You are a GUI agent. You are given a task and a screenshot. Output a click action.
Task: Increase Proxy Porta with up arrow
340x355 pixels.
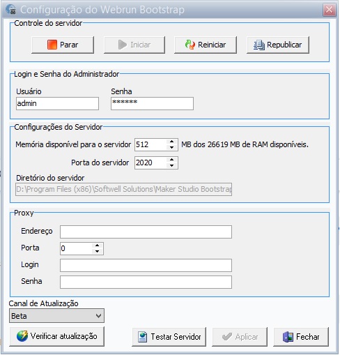[x=98, y=246]
